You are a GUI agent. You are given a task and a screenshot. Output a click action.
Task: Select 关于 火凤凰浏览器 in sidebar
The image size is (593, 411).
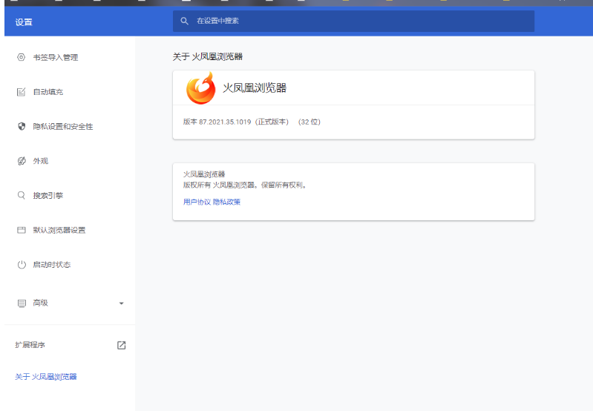point(46,377)
